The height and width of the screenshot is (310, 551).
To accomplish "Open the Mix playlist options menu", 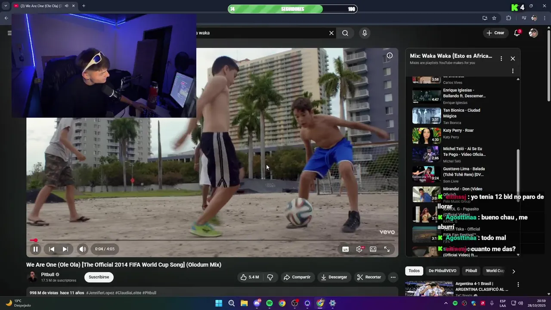I will [501, 59].
